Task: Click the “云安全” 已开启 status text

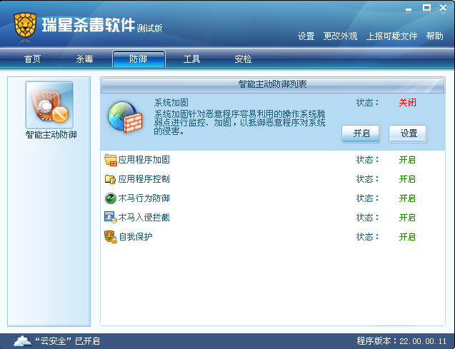Action: coord(67,341)
